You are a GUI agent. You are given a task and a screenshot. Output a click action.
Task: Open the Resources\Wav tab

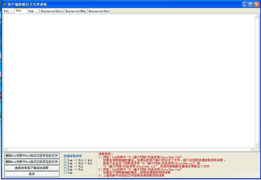[99, 11]
